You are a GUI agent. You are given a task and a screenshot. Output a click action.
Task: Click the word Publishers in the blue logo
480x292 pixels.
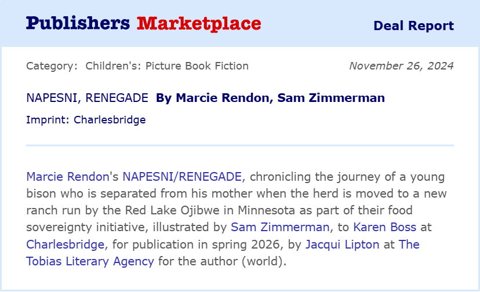tap(78, 23)
